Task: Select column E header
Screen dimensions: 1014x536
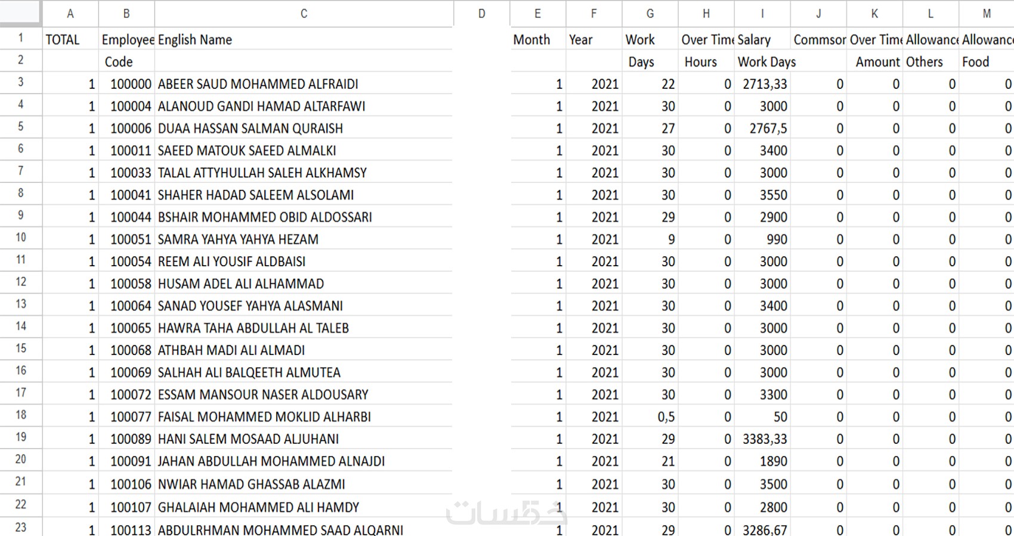Action: tap(537, 14)
